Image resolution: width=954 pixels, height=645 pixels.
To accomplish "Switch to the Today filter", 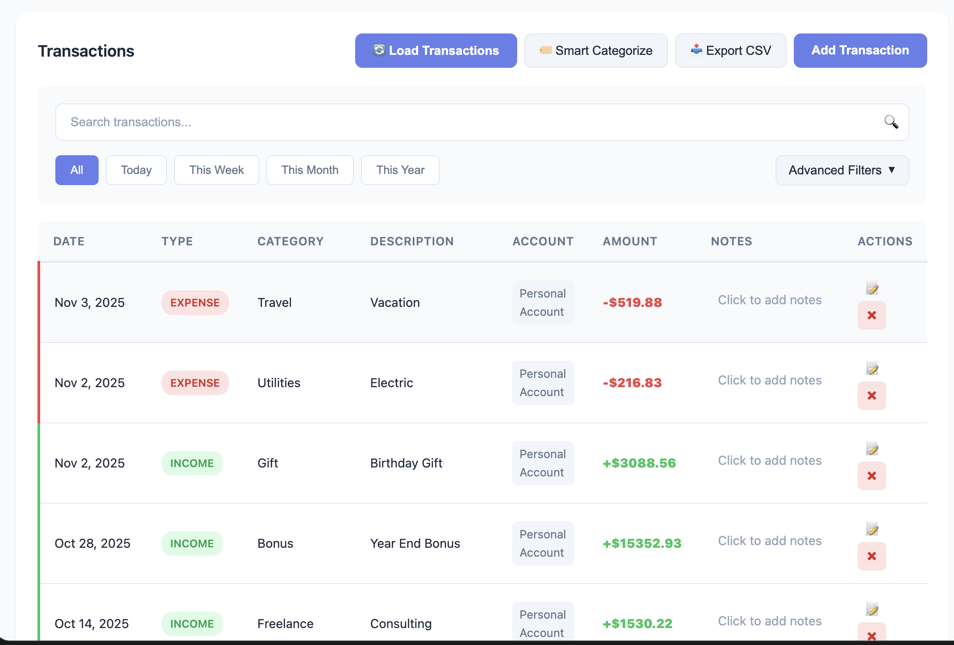I will (x=136, y=170).
